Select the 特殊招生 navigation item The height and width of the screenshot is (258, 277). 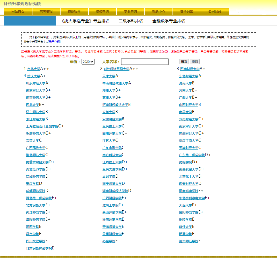[74, 11]
